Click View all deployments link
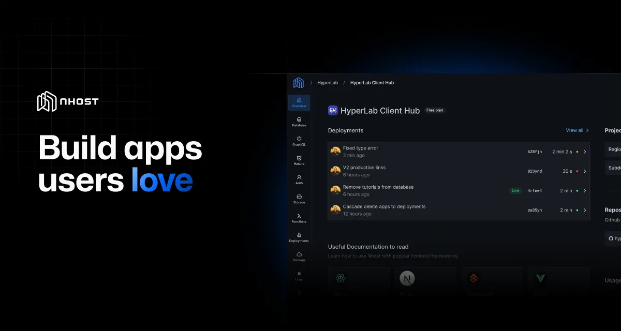 [x=577, y=130]
